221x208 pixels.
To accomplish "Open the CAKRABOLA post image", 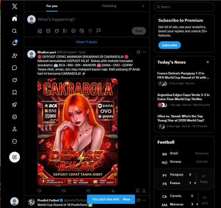I will (77, 132).
